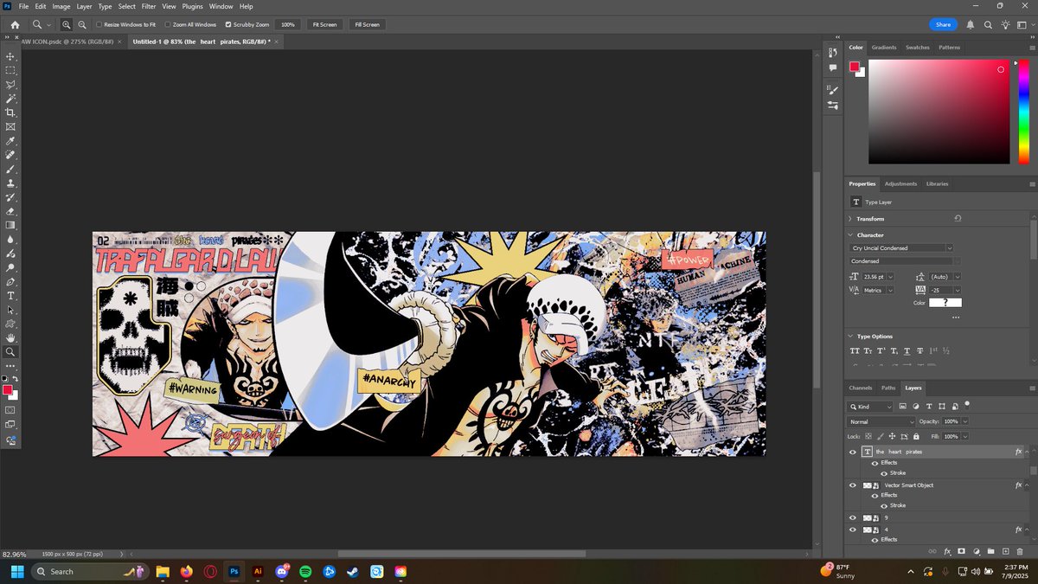Select the Eyedropper tool
The height and width of the screenshot is (584, 1038).
[10, 141]
